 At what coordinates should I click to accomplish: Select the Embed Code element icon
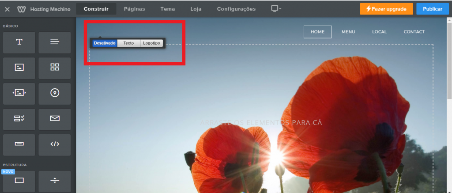(54, 145)
